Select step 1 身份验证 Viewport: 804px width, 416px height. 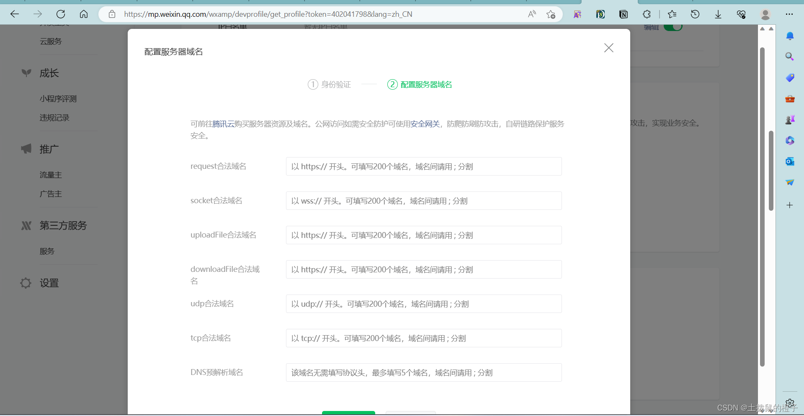[329, 85]
